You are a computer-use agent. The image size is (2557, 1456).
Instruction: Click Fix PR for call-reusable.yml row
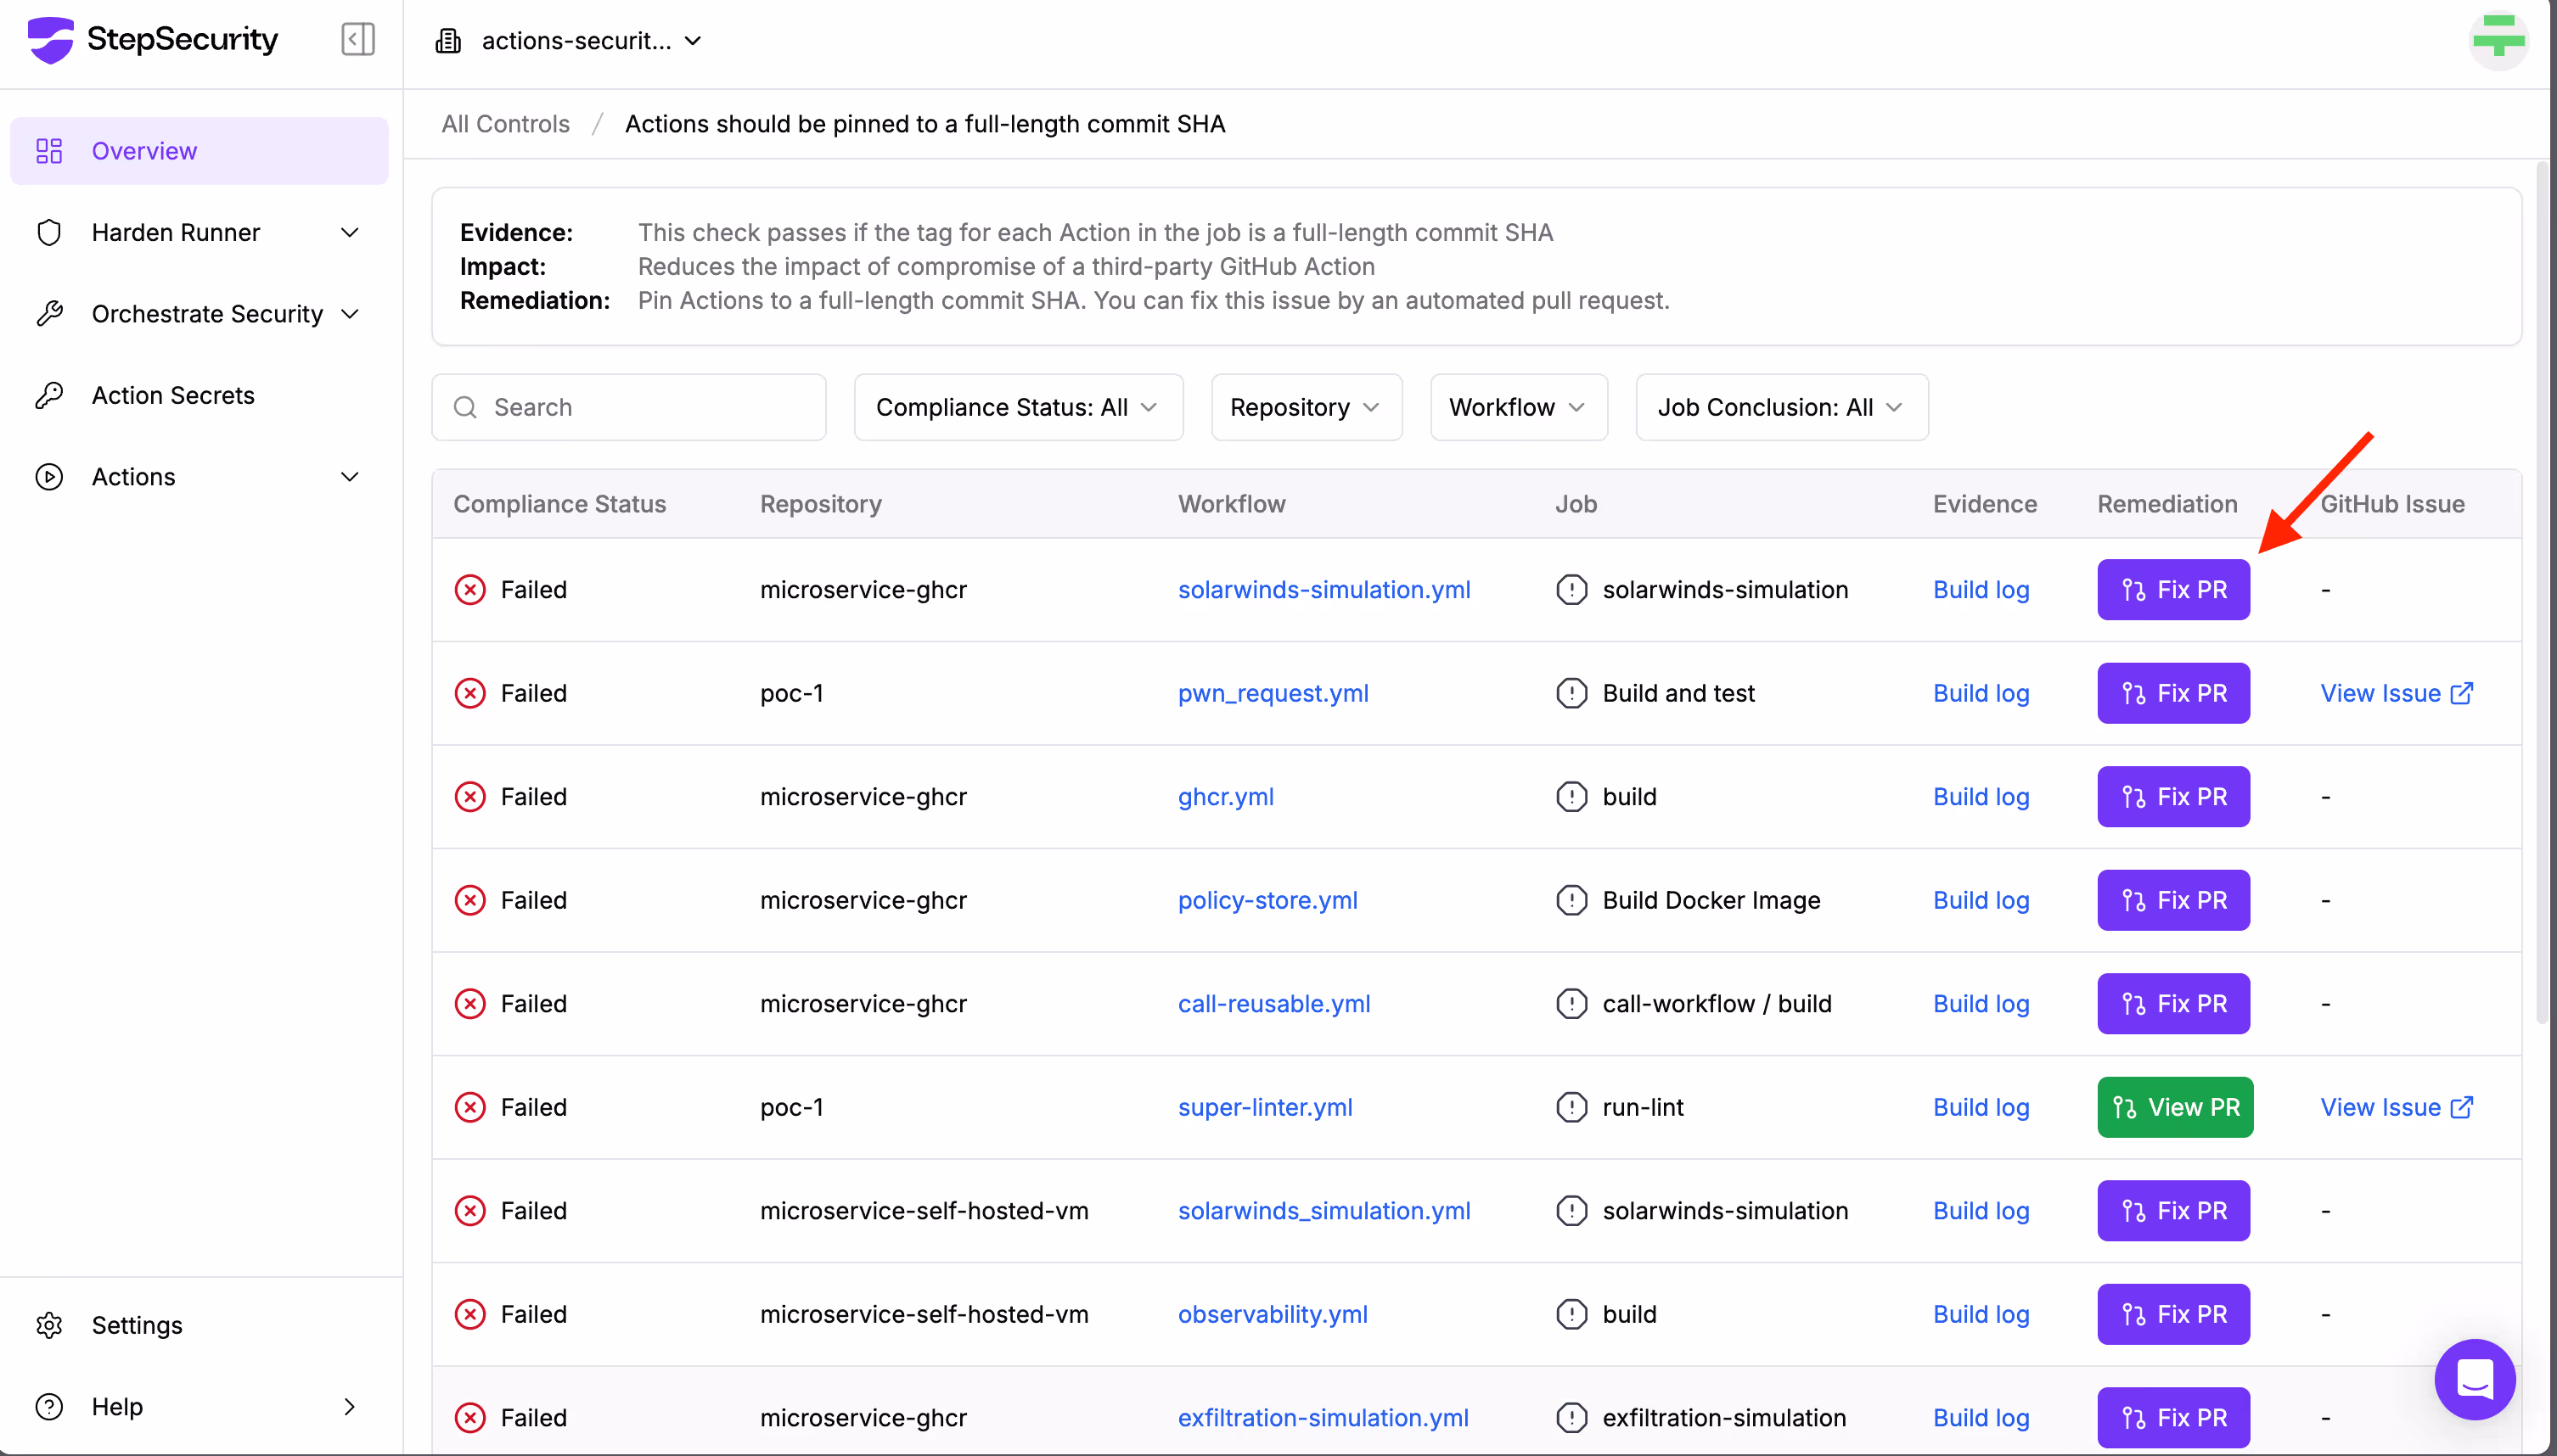[x=2172, y=1004]
